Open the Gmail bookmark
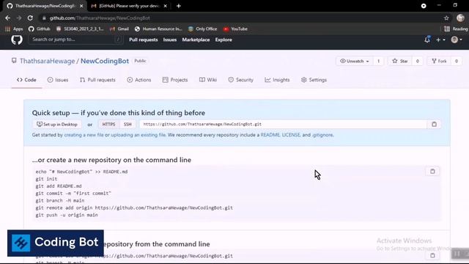Image resolution: width=469 pixels, height=264 pixels. click(119, 29)
